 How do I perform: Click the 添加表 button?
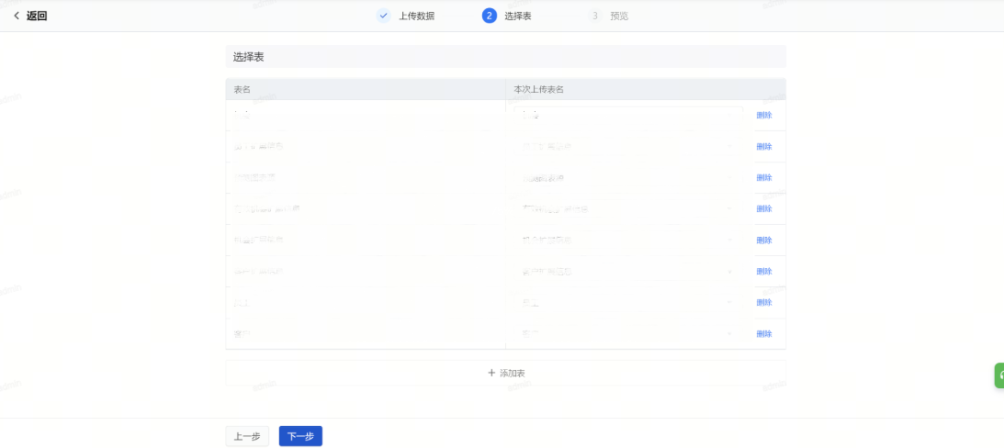pos(506,373)
